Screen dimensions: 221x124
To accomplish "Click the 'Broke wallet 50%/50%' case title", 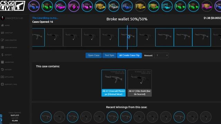I will (x=127, y=19).
